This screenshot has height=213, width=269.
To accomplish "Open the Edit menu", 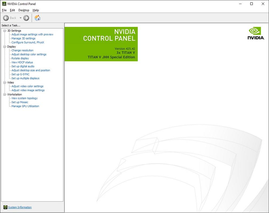I will 12,10.
